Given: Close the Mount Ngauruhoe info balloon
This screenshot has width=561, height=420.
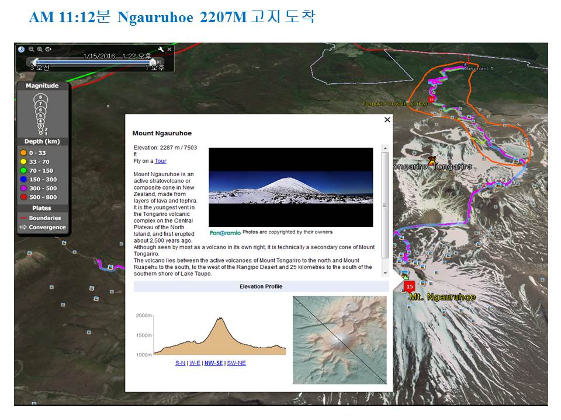Looking at the screenshot, I should click(387, 120).
